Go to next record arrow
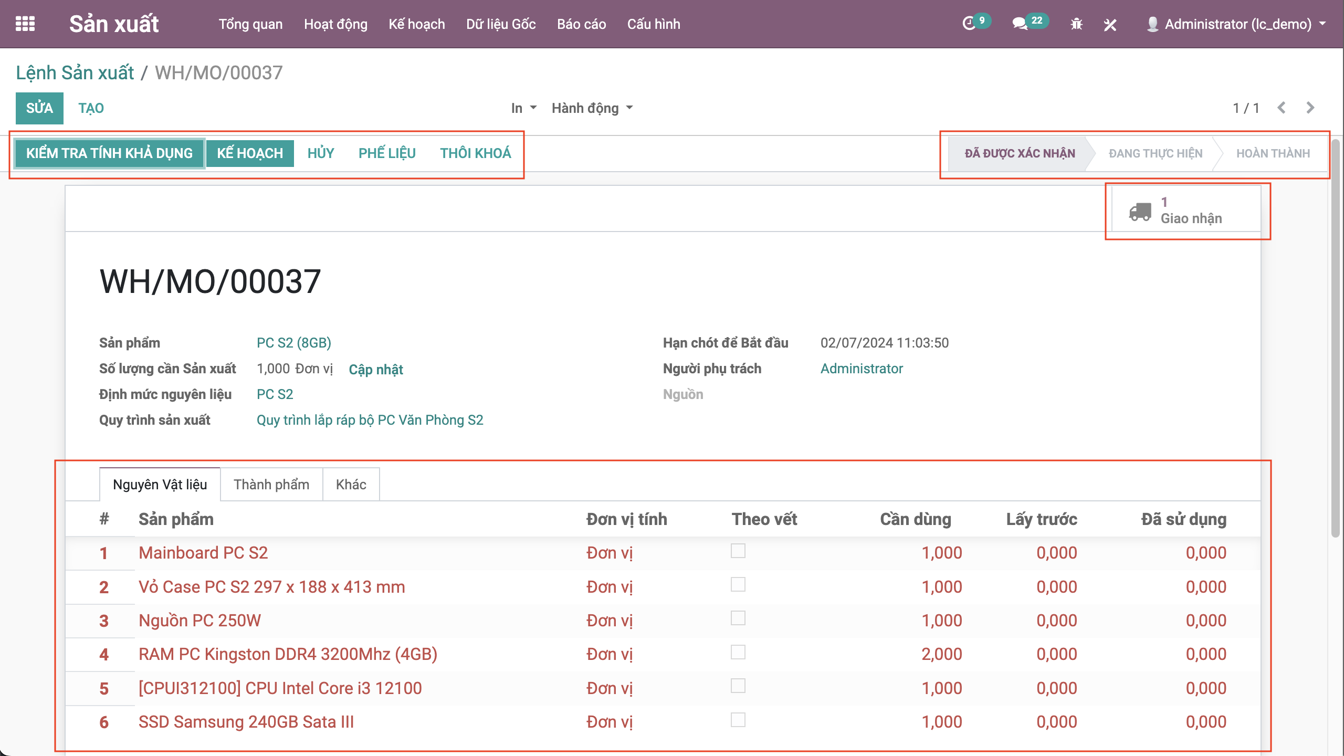Viewport: 1344px width, 756px height. click(1310, 108)
